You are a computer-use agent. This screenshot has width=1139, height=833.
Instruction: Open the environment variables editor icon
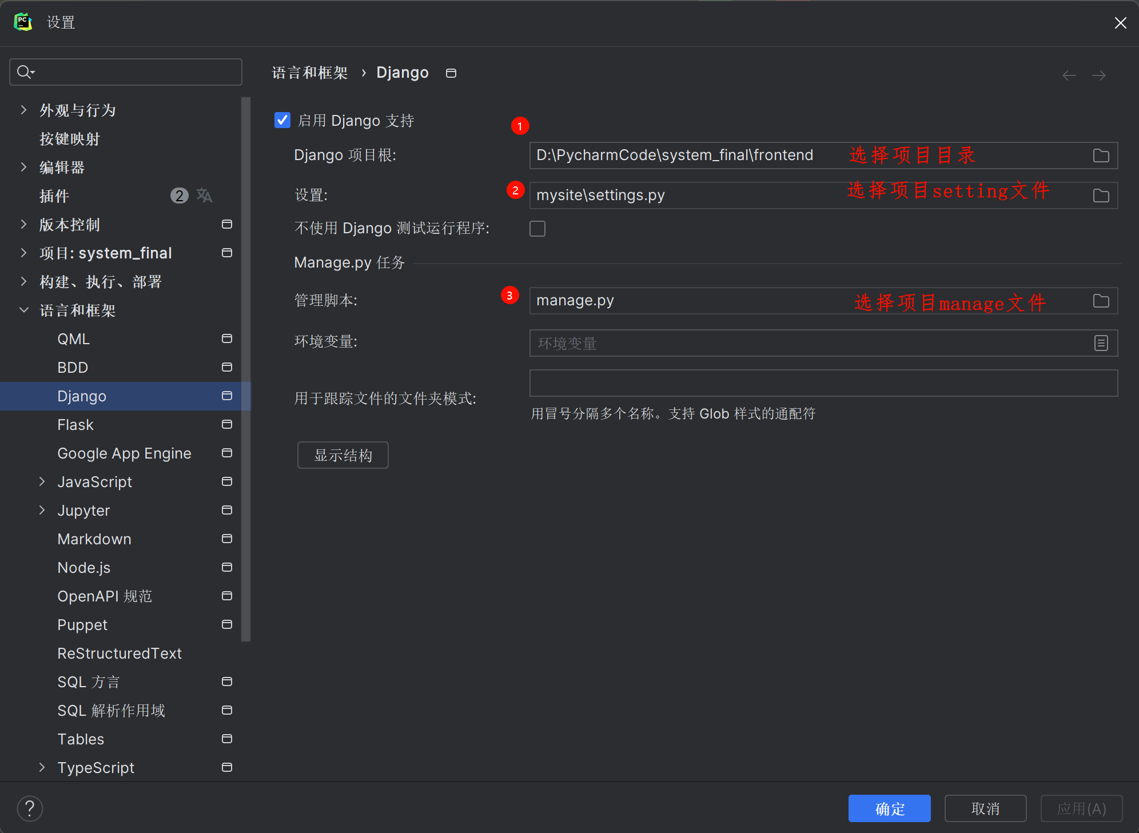[1100, 343]
